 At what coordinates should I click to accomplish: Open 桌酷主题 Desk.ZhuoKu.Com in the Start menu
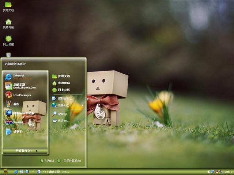[x=21, y=86]
